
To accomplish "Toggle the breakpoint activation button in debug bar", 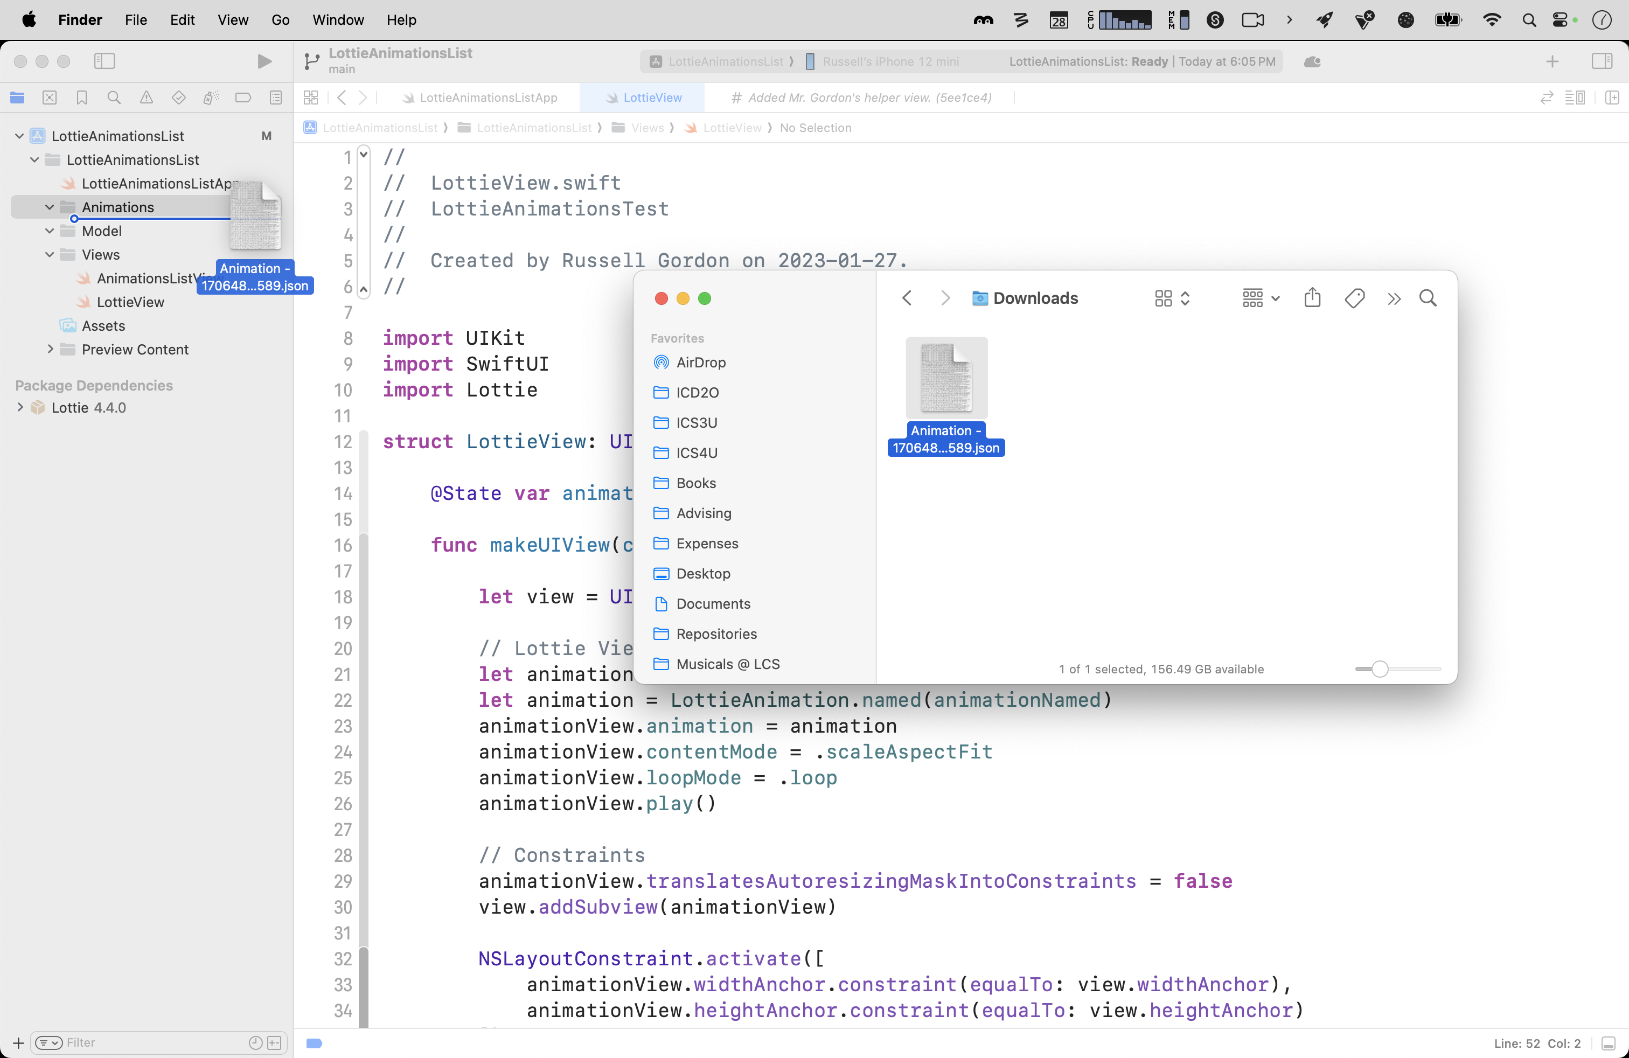I will tap(314, 1043).
